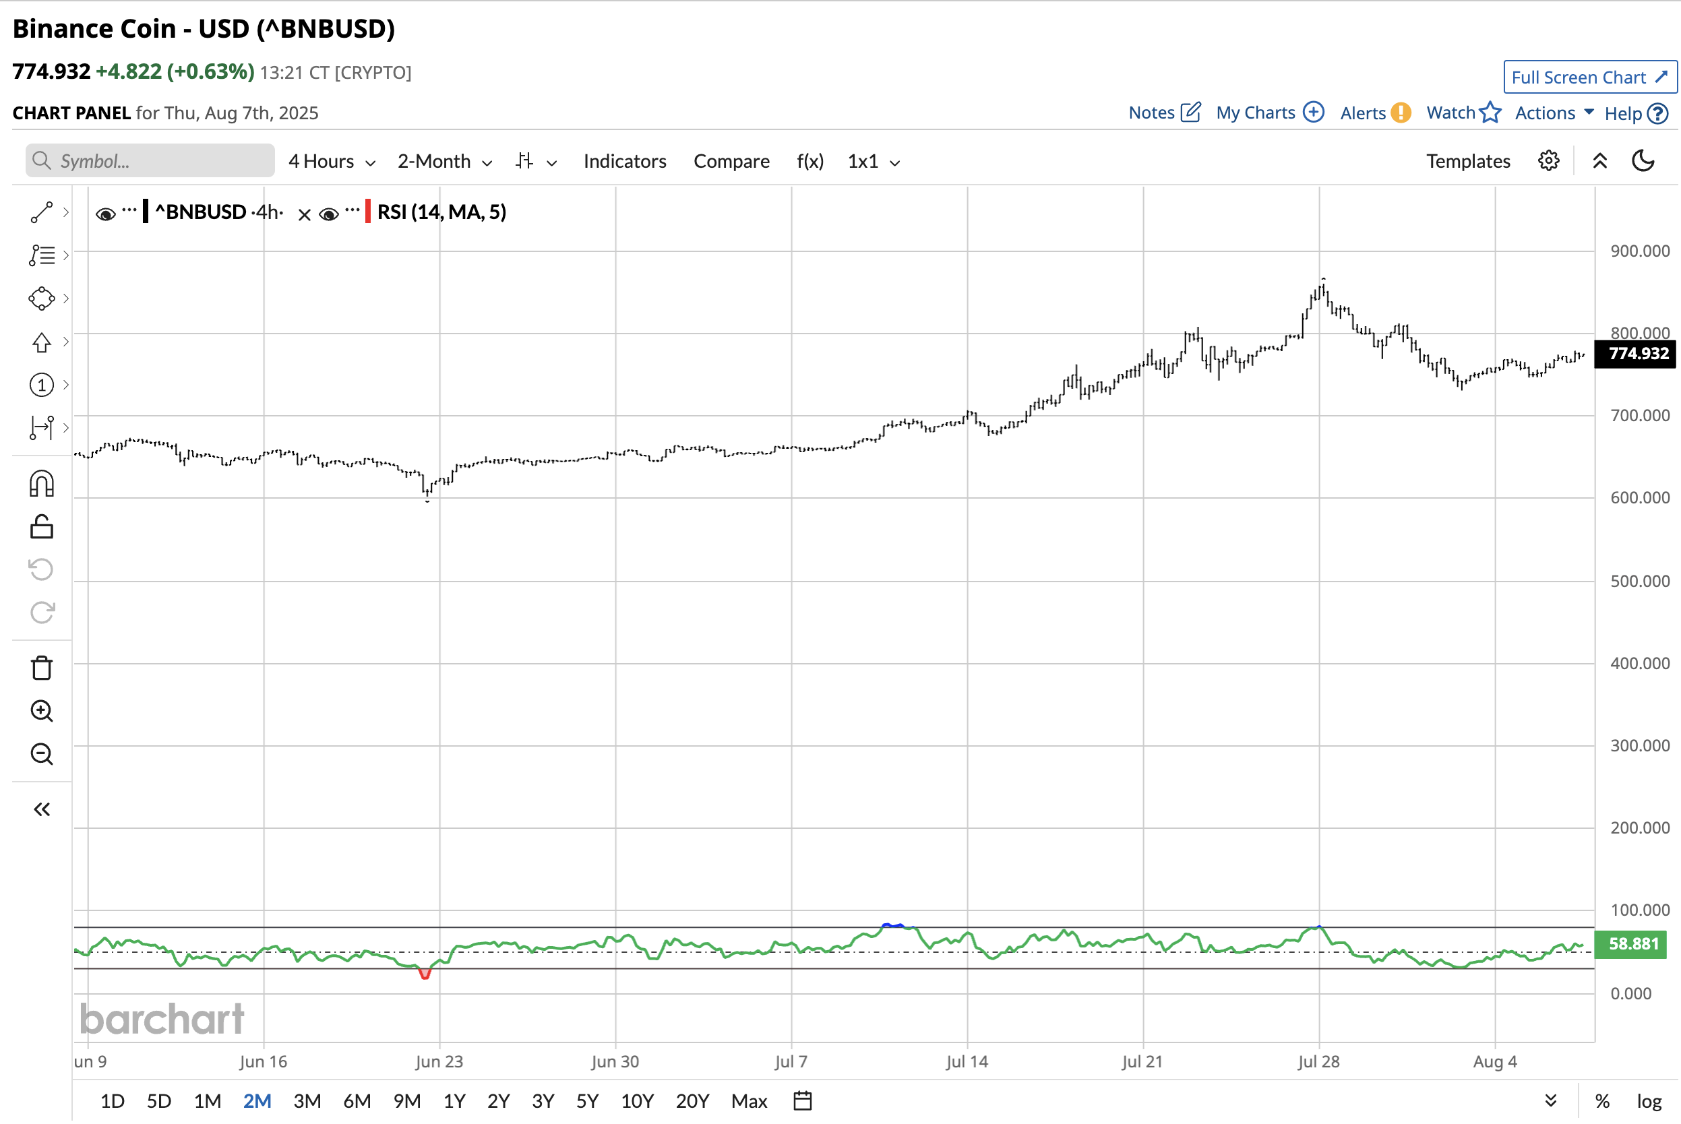Select the measure range tool
The width and height of the screenshot is (1681, 1124).
click(x=42, y=428)
